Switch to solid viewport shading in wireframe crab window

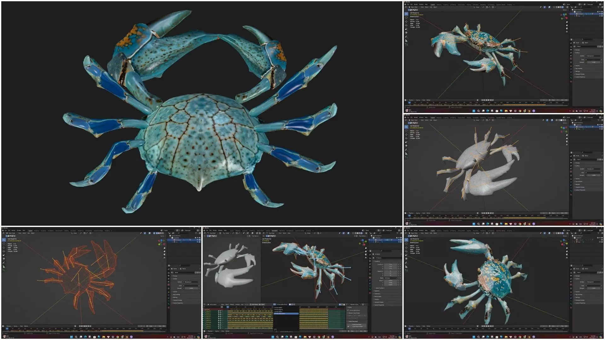(159, 233)
